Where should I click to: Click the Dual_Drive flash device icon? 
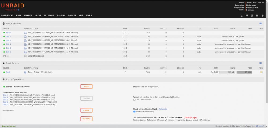pos(25,72)
